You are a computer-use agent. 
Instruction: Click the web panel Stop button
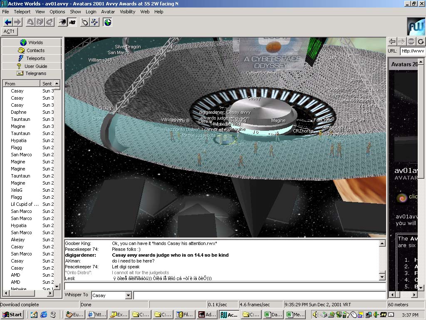(x=411, y=41)
